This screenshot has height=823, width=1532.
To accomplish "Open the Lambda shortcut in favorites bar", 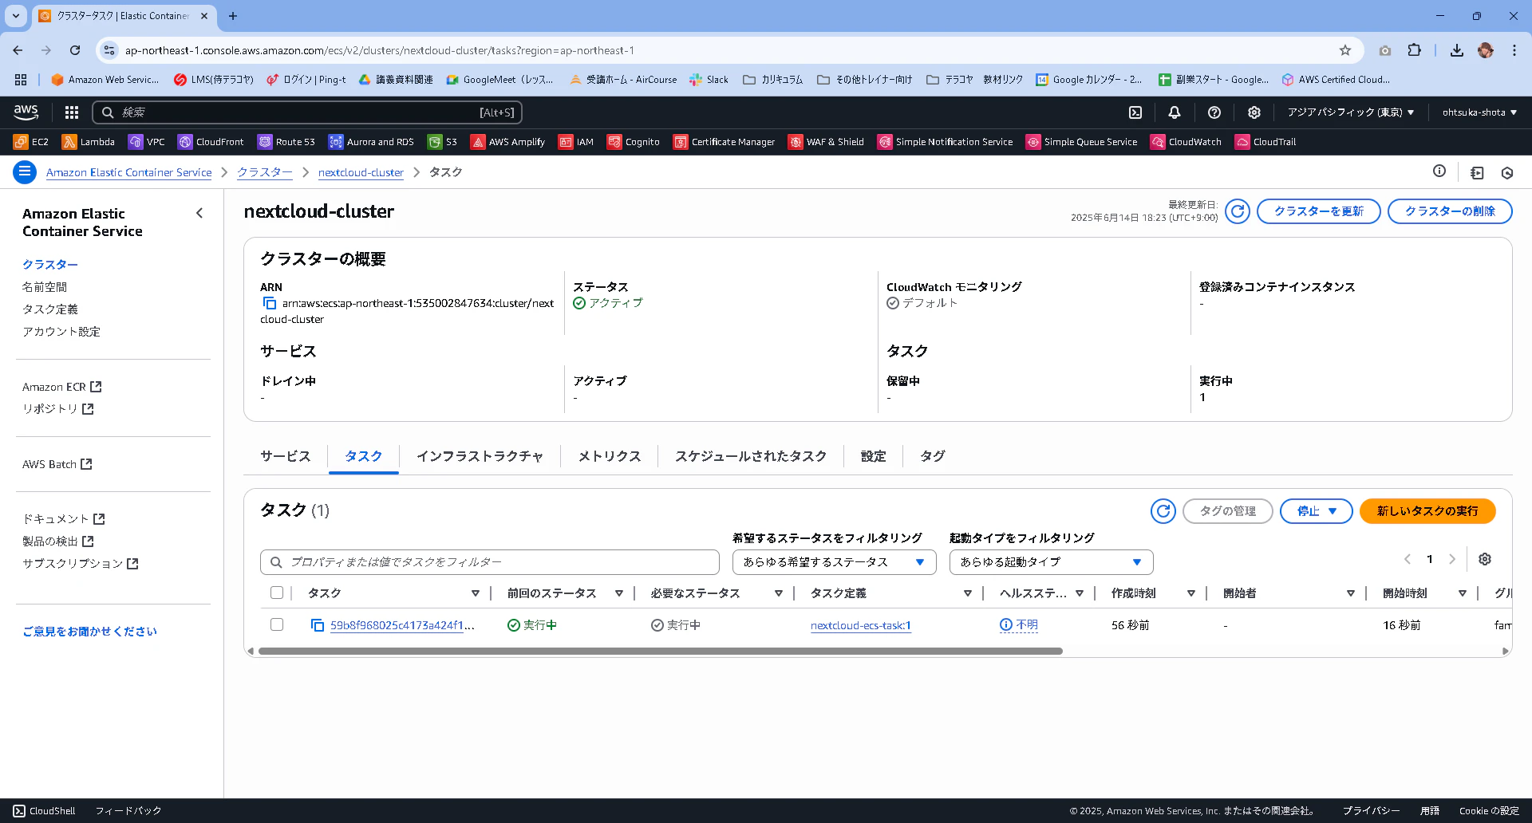I will click(x=89, y=142).
